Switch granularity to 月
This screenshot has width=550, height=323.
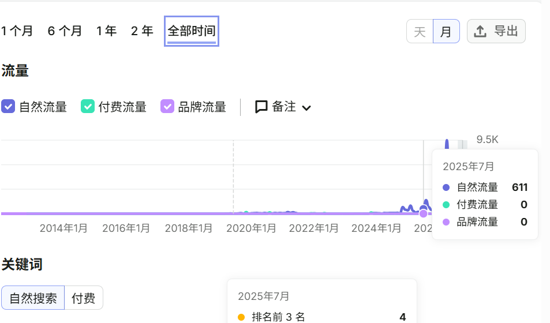tap(446, 31)
